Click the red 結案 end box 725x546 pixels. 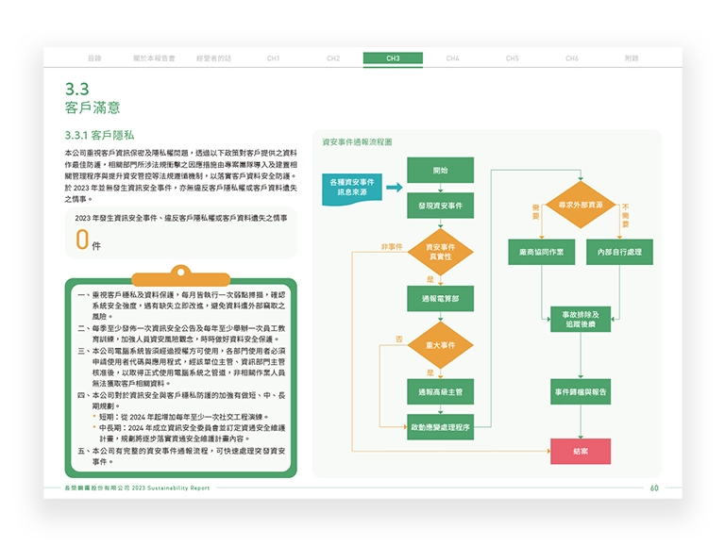pos(580,452)
